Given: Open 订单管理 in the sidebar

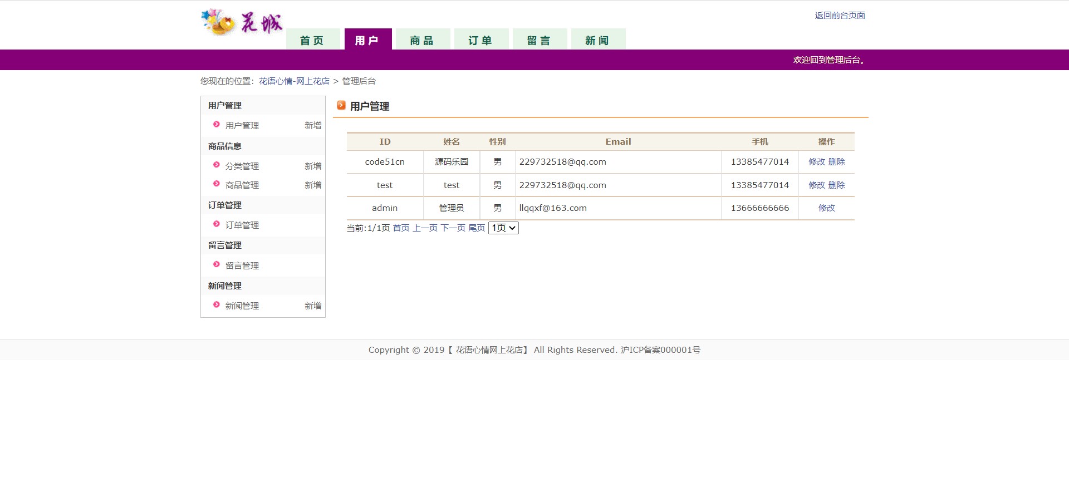Looking at the screenshot, I should (x=242, y=225).
